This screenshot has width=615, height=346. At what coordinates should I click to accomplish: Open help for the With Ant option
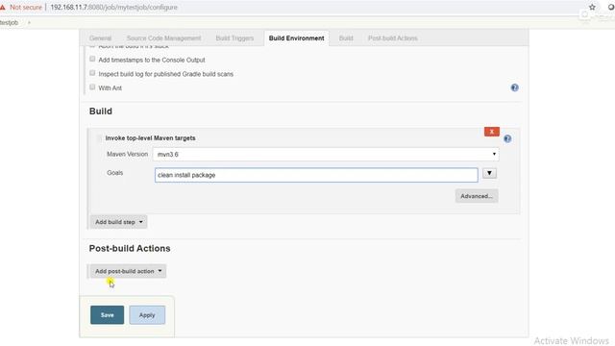click(515, 87)
